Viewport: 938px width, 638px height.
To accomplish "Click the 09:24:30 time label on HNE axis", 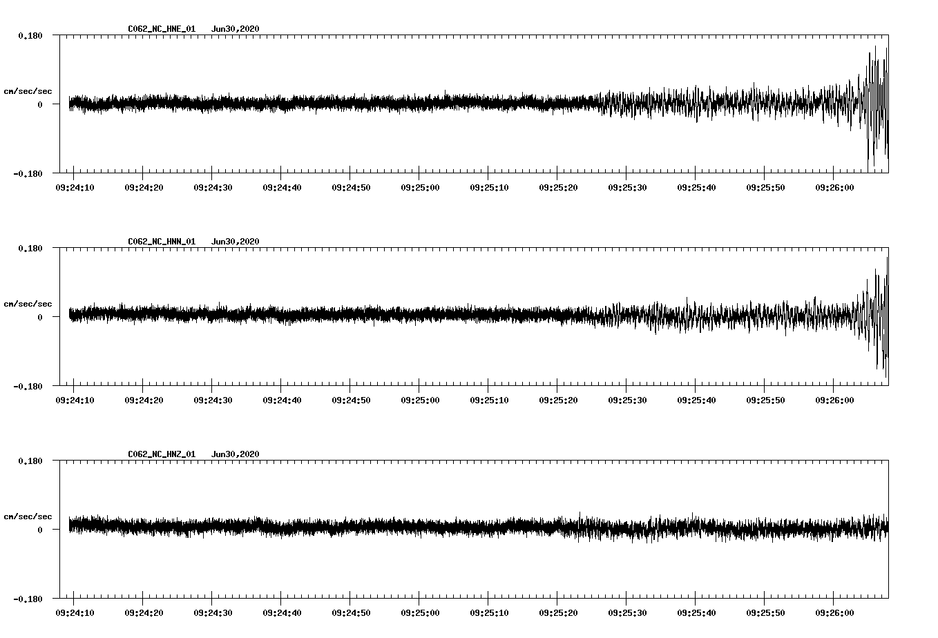I will pos(213,188).
